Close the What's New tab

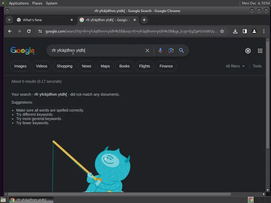click(72, 20)
